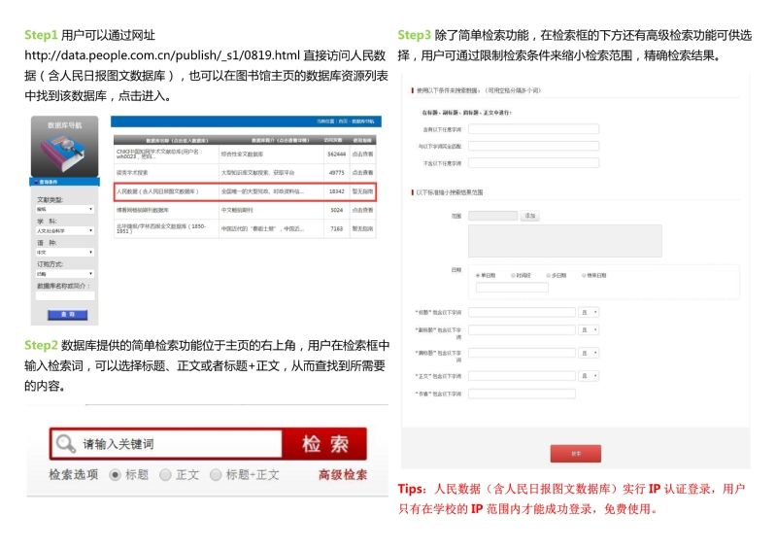Click the 添加 button next to 范围
Screen dimensions: 776x549
point(530,216)
